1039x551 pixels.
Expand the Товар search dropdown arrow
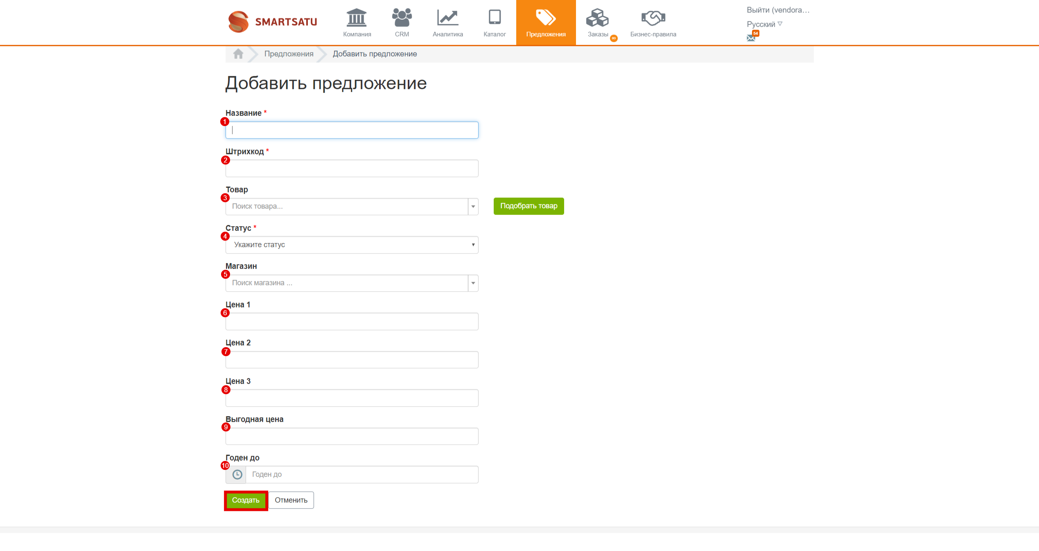point(473,206)
